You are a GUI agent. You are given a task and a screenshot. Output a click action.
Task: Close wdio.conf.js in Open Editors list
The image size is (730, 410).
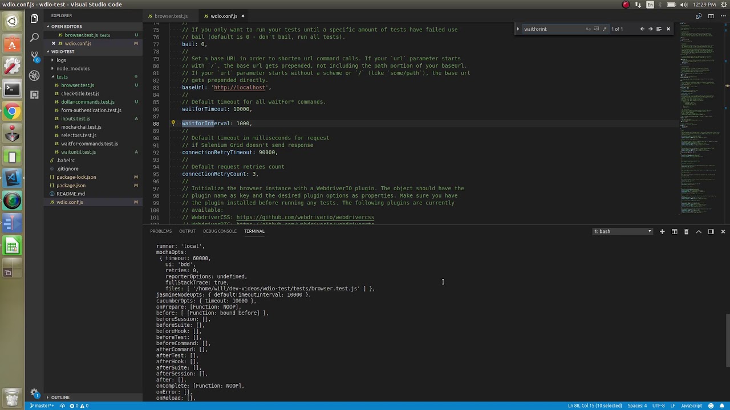[54, 43]
